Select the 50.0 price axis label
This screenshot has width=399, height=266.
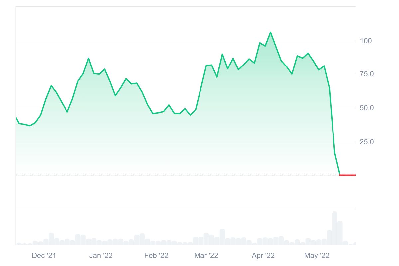367,108
